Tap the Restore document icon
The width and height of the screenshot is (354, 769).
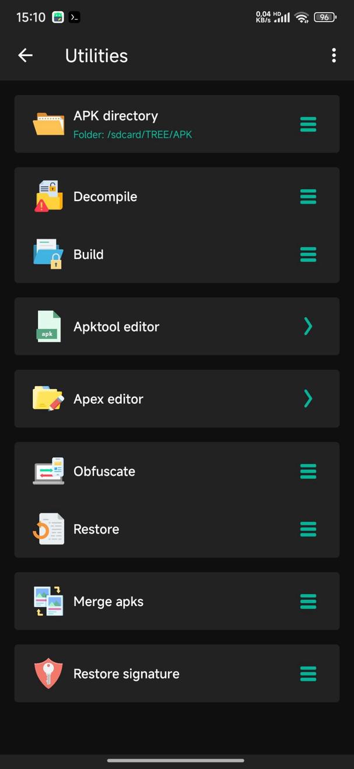click(48, 529)
